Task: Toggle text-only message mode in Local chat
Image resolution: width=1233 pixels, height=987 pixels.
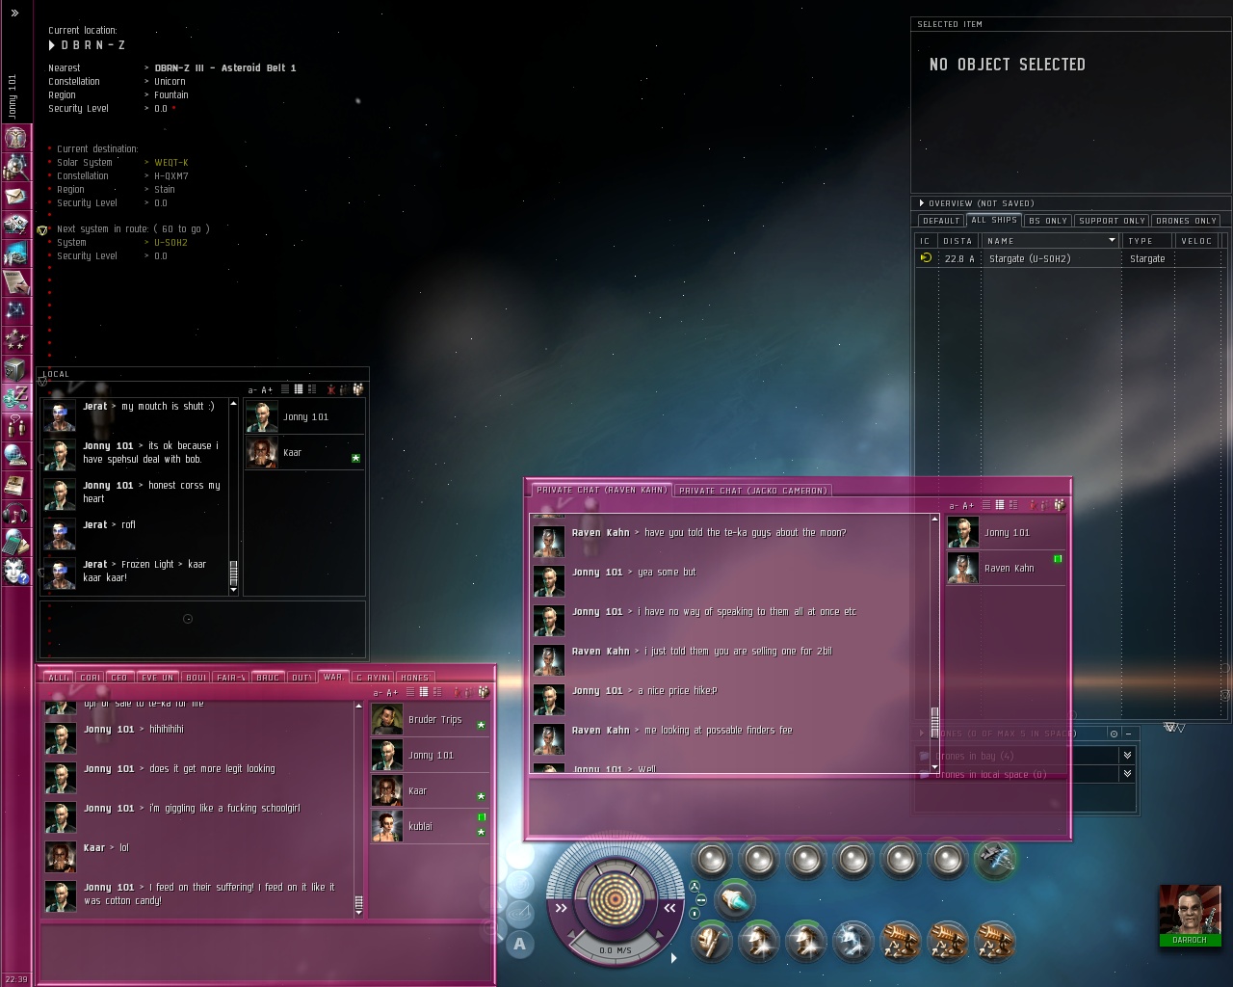Action: [x=285, y=389]
